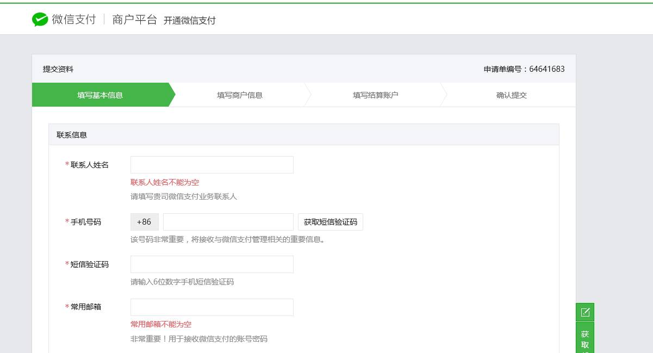Go to 确认提交 step

(x=512, y=95)
